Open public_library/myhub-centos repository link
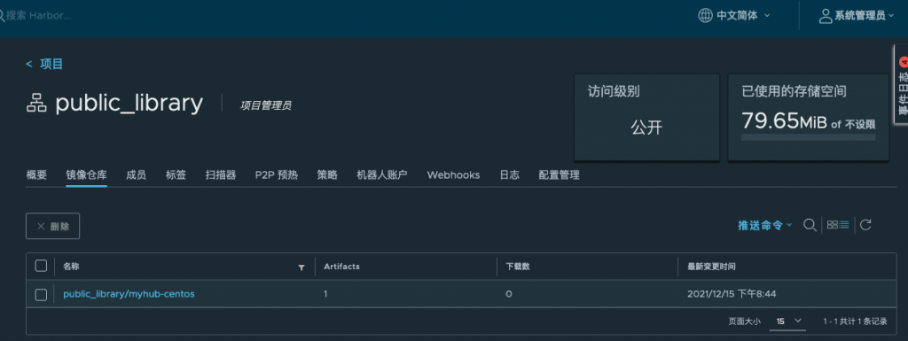The image size is (908, 341). [x=129, y=293]
